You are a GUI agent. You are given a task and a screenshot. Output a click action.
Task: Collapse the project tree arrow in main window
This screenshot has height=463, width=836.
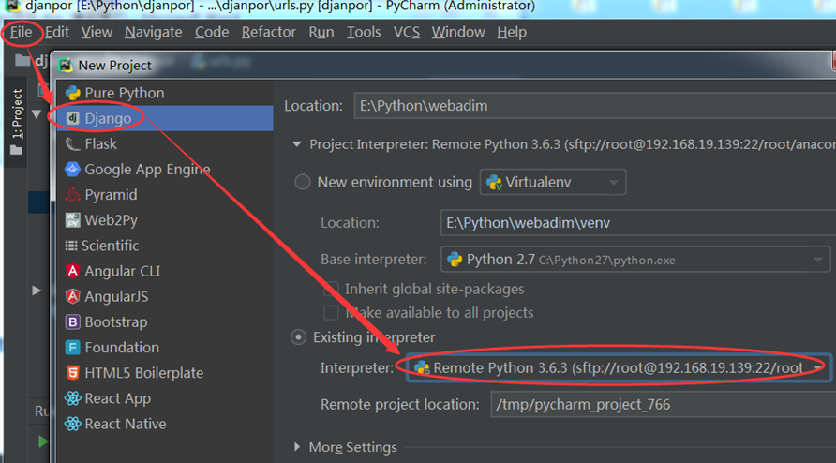37,113
